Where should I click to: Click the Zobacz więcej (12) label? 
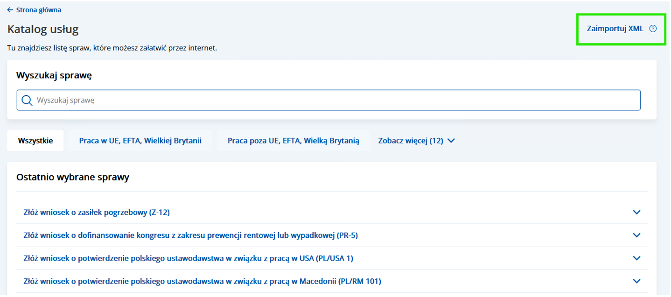tap(410, 140)
